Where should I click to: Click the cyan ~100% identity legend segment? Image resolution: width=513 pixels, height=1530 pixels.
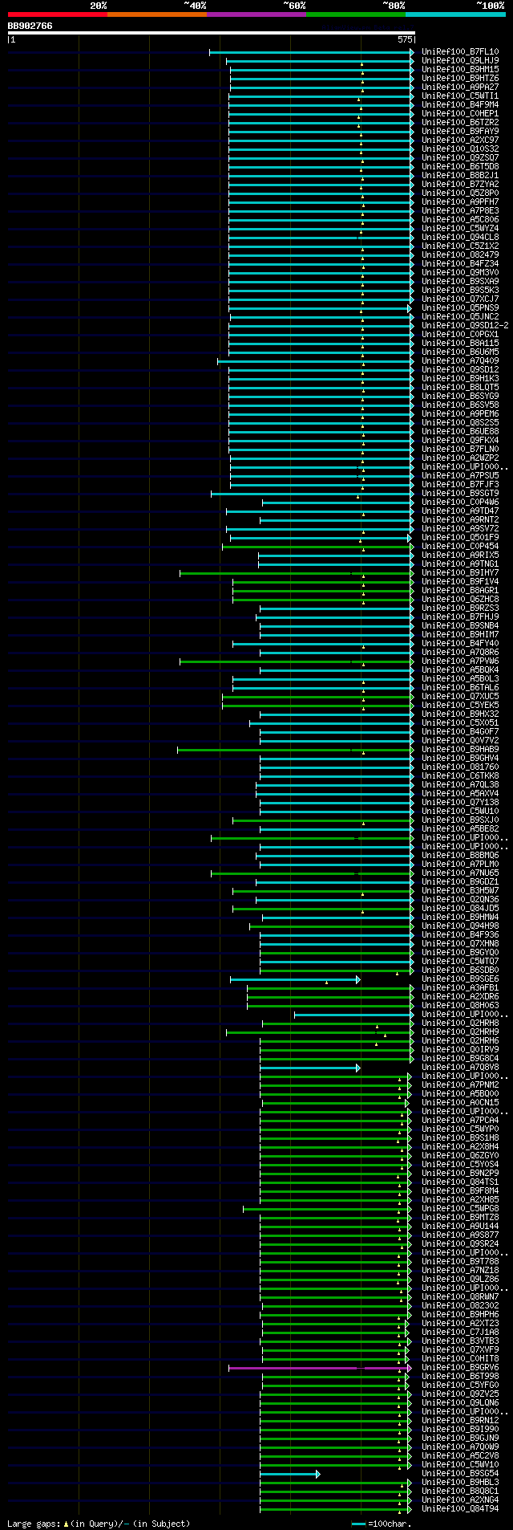pos(455,14)
